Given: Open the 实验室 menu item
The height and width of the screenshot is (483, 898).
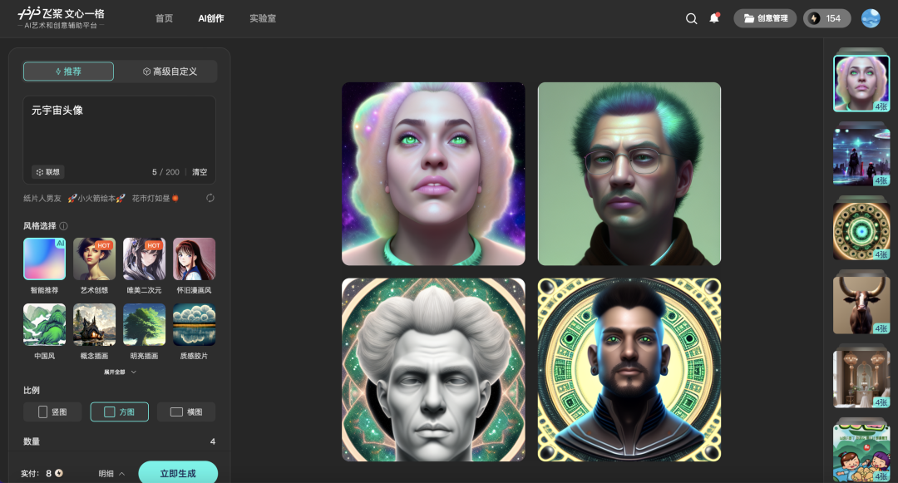Looking at the screenshot, I should (263, 18).
